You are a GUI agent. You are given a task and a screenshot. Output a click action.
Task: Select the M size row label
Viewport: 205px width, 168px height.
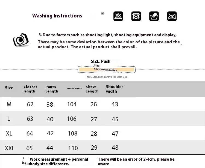9,104
